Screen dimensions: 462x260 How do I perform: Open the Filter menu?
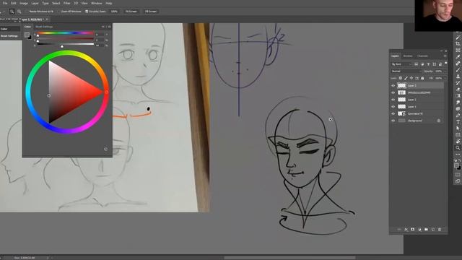point(67,3)
